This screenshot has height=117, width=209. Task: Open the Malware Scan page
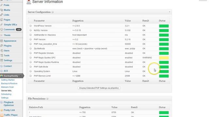tap(8, 87)
